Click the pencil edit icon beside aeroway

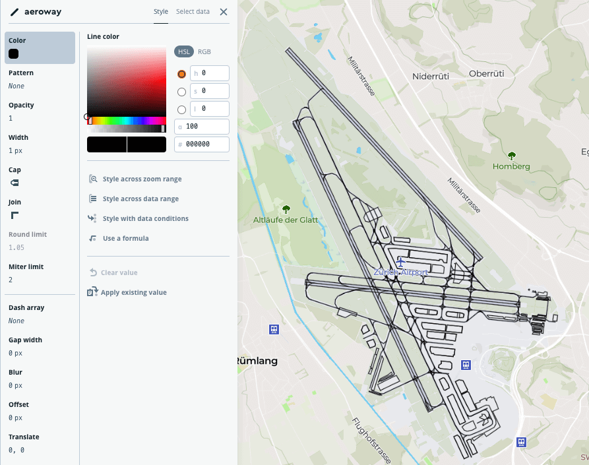14,12
